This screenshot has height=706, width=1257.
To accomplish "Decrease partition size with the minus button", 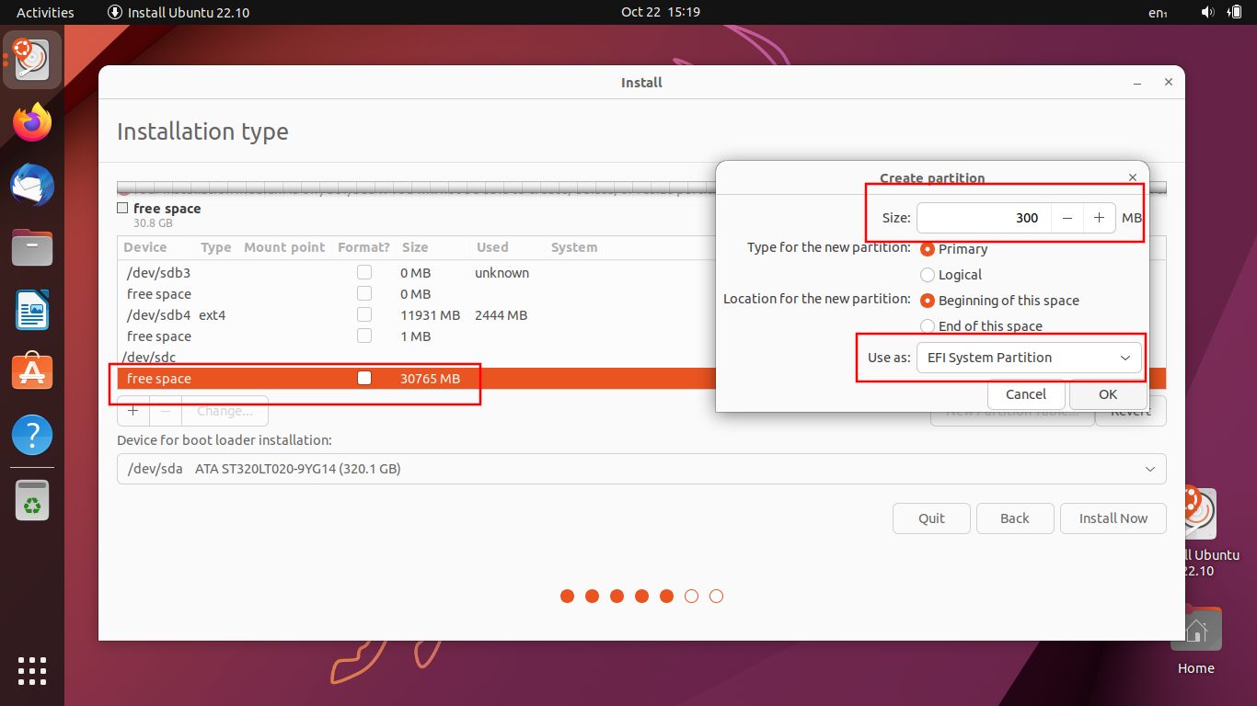I will [x=1067, y=218].
